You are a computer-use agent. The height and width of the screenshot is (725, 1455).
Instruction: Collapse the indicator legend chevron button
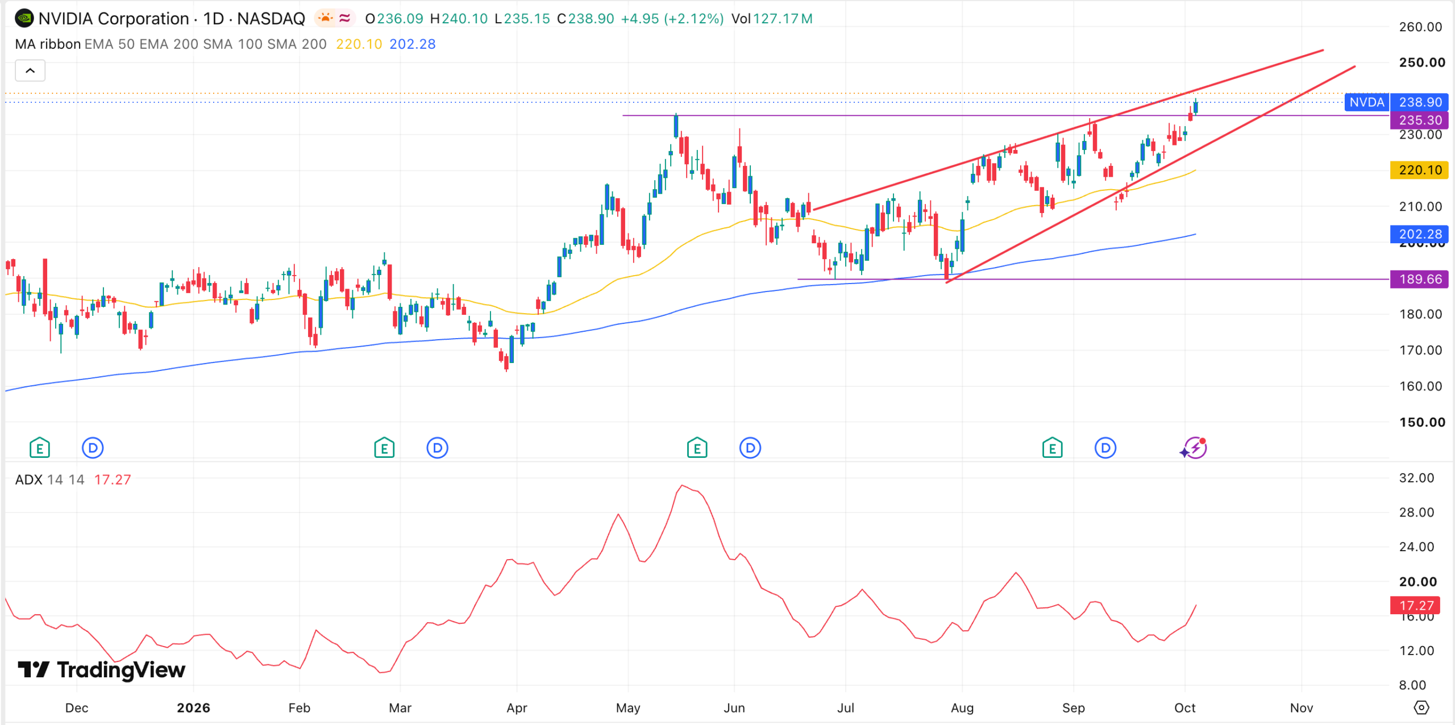pyautogui.click(x=30, y=70)
